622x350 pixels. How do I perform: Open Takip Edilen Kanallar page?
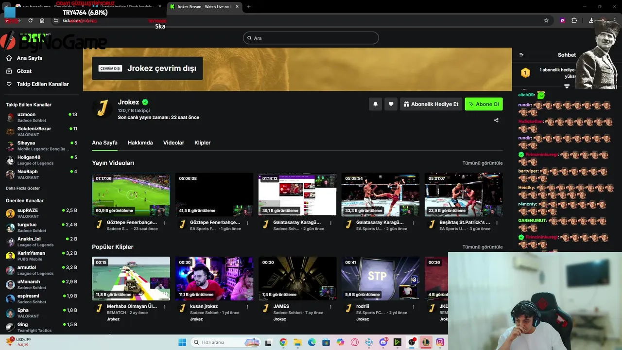37,84
